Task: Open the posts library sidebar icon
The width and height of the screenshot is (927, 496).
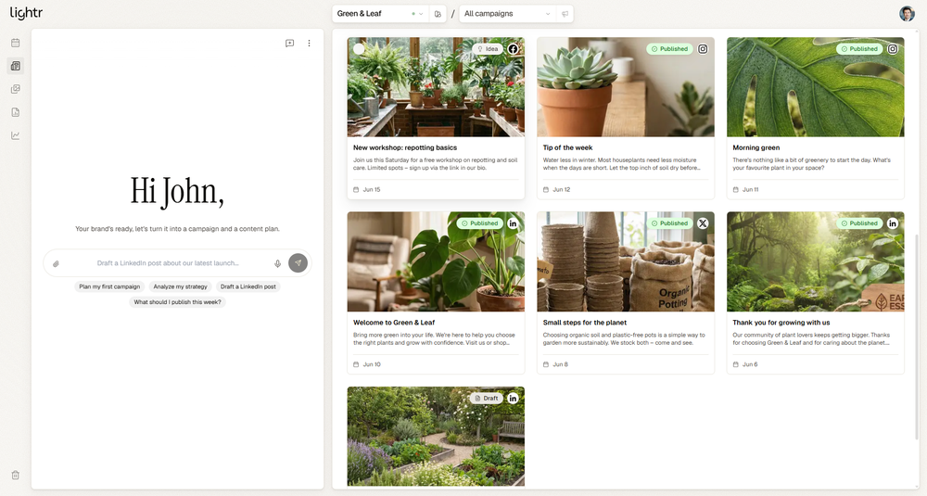Action: 16,66
